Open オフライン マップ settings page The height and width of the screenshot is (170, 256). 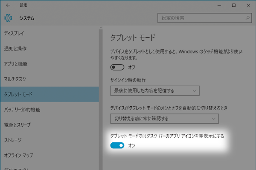click(49, 155)
